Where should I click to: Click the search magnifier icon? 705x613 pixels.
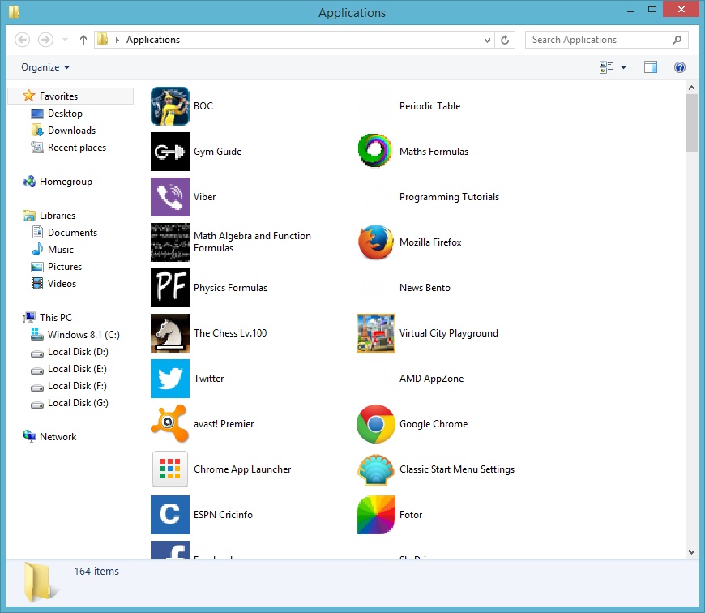point(677,40)
